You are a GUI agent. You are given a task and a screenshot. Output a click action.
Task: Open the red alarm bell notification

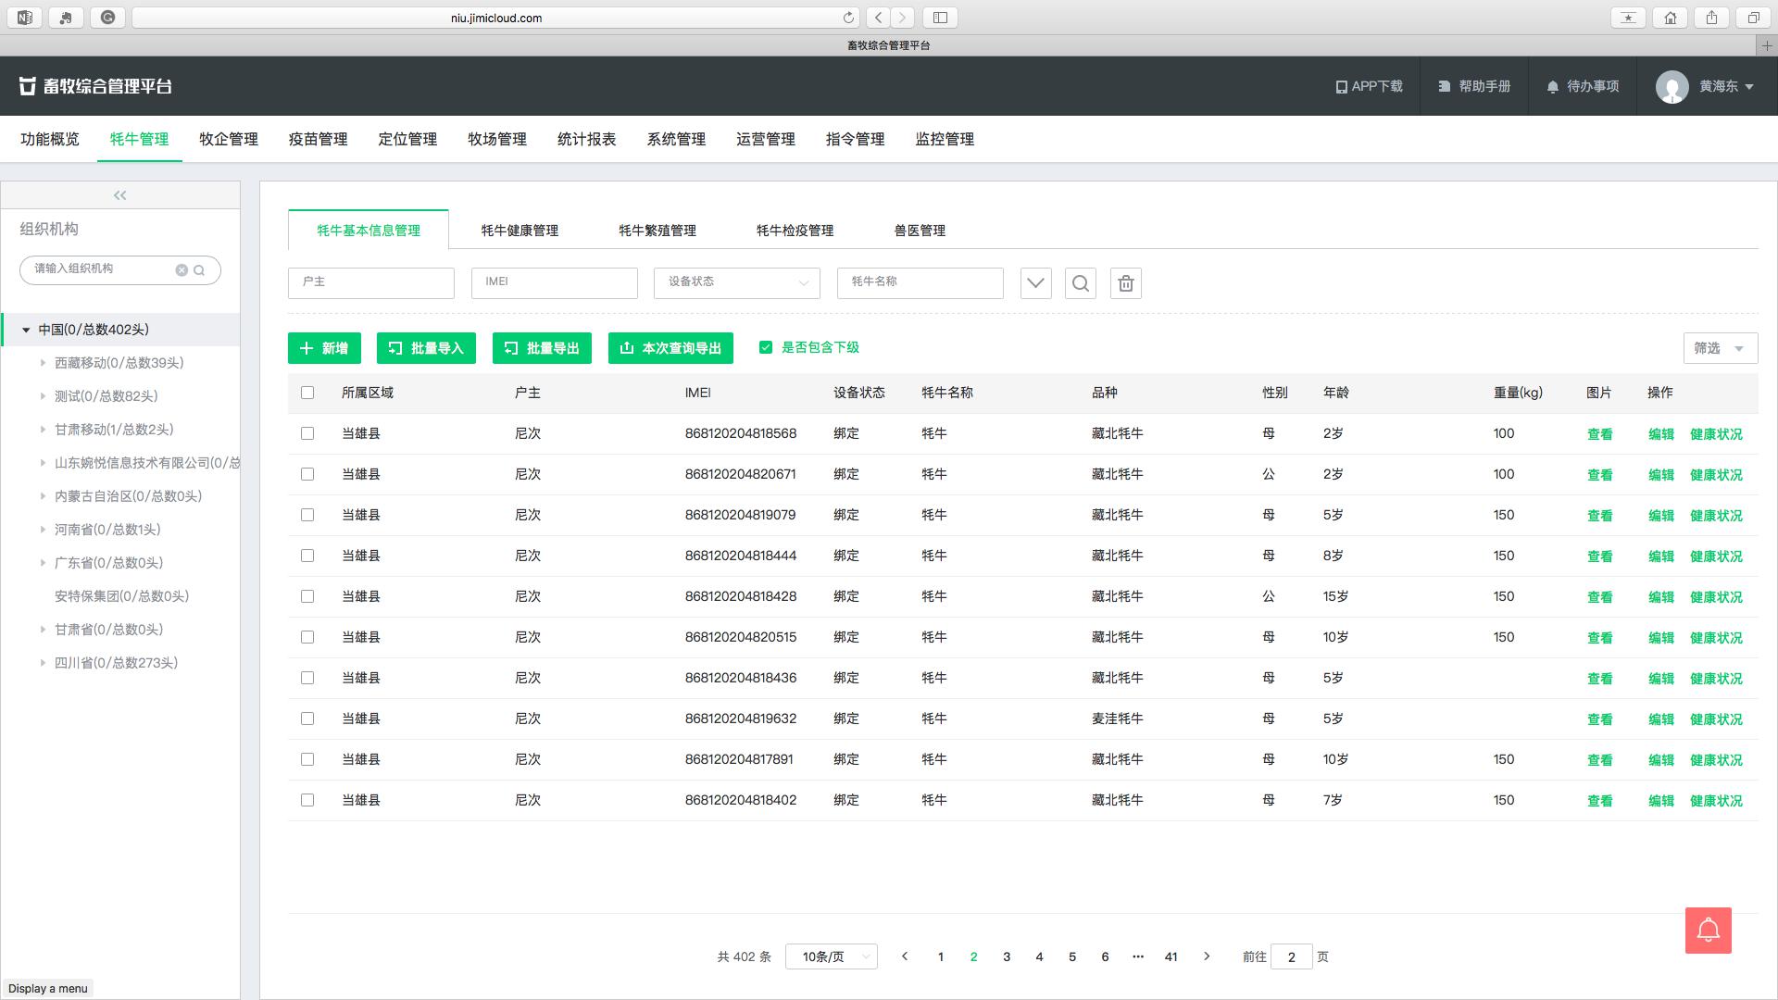click(x=1709, y=931)
